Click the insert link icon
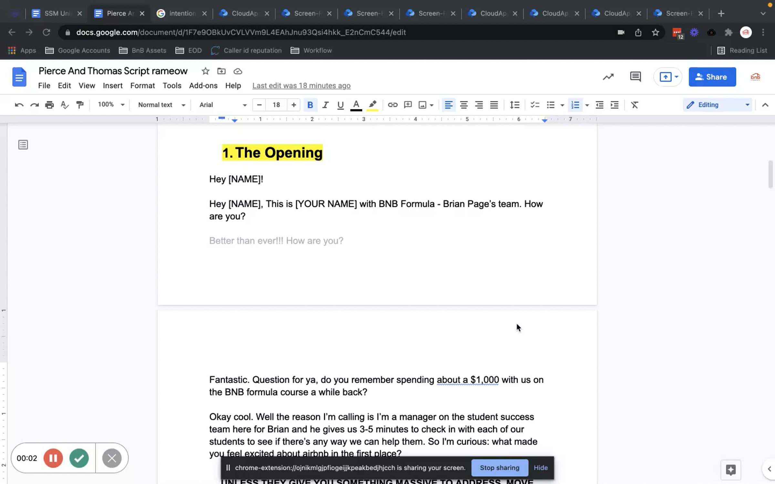This screenshot has width=775, height=484. 392,105
